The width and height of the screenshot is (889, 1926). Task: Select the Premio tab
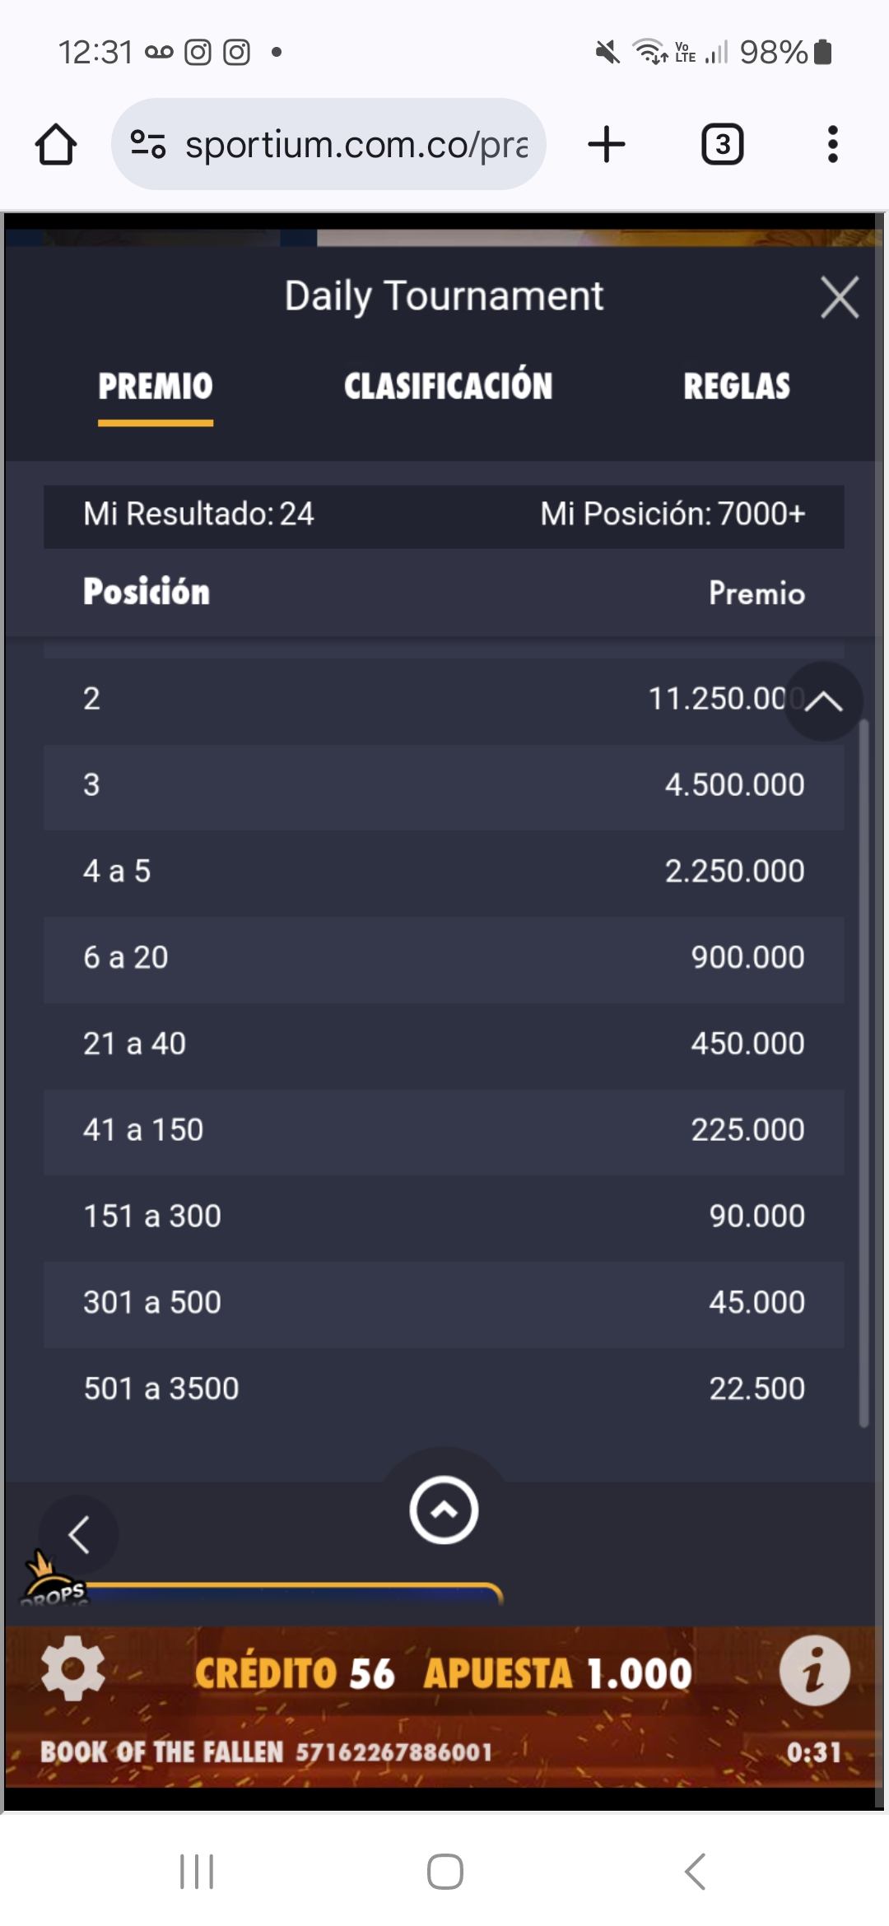click(x=156, y=386)
